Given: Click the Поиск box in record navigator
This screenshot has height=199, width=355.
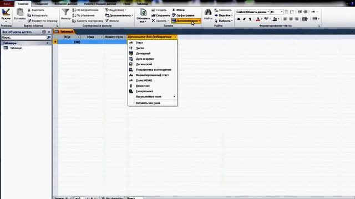Looking at the screenshot, I should 134,198.
